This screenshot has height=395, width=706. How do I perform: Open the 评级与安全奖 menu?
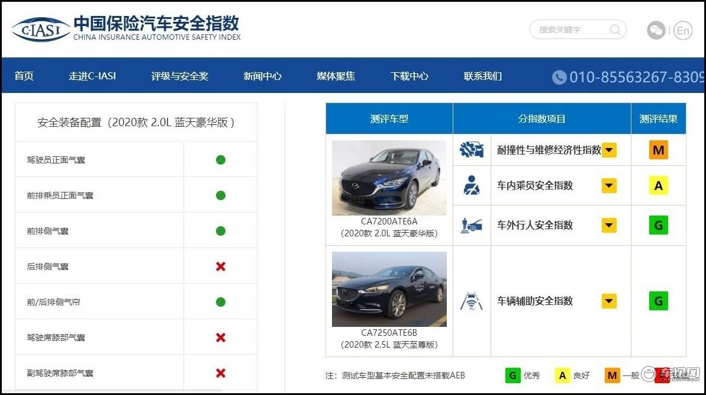point(180,76)
